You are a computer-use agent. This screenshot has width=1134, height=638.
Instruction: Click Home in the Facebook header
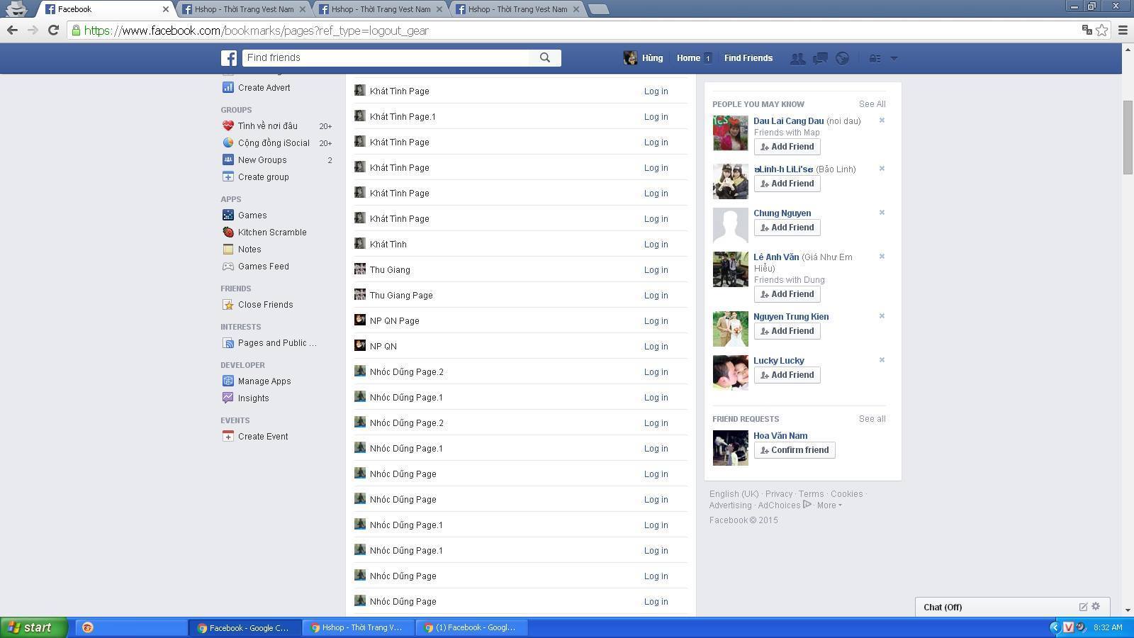click(x=688, y=58)
